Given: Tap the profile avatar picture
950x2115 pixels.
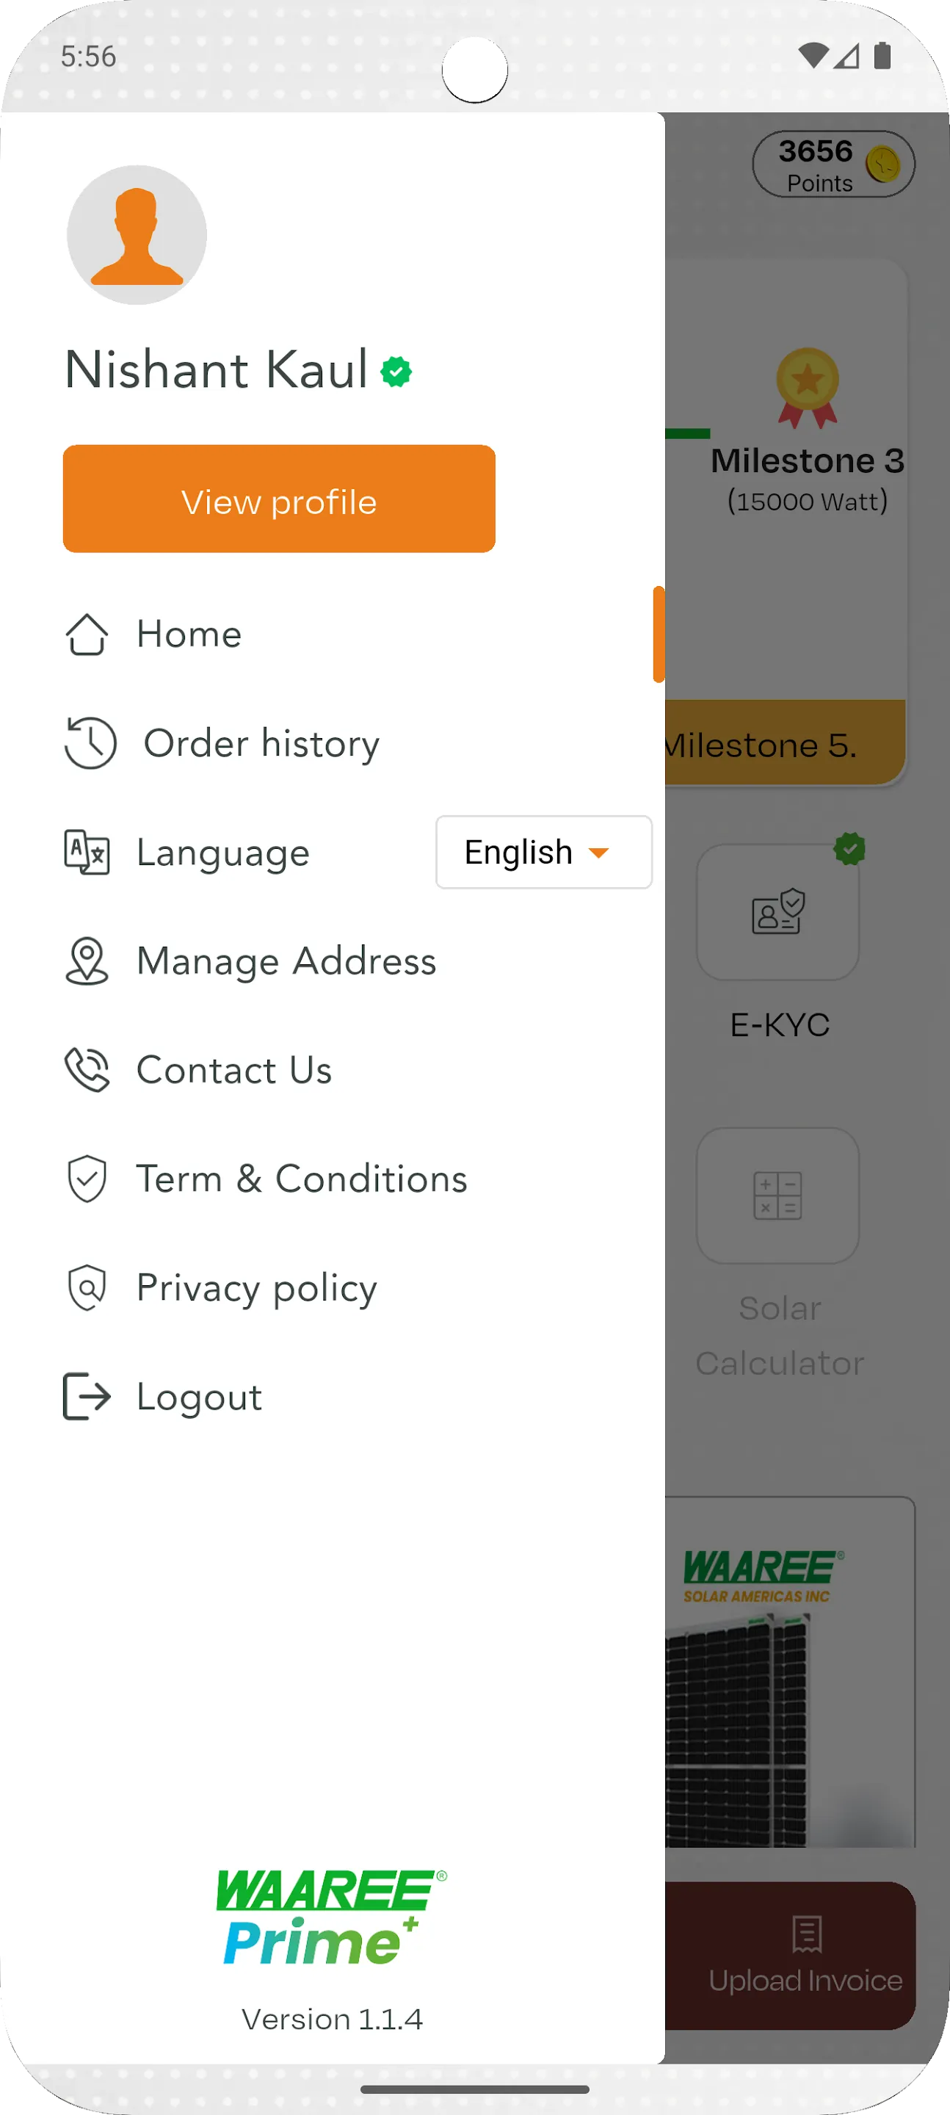Looking at the screenshot, I should point(137,235).
